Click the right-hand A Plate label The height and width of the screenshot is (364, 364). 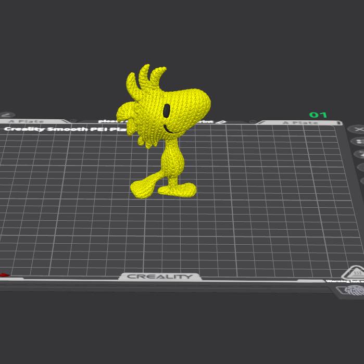tap(300, 123)
